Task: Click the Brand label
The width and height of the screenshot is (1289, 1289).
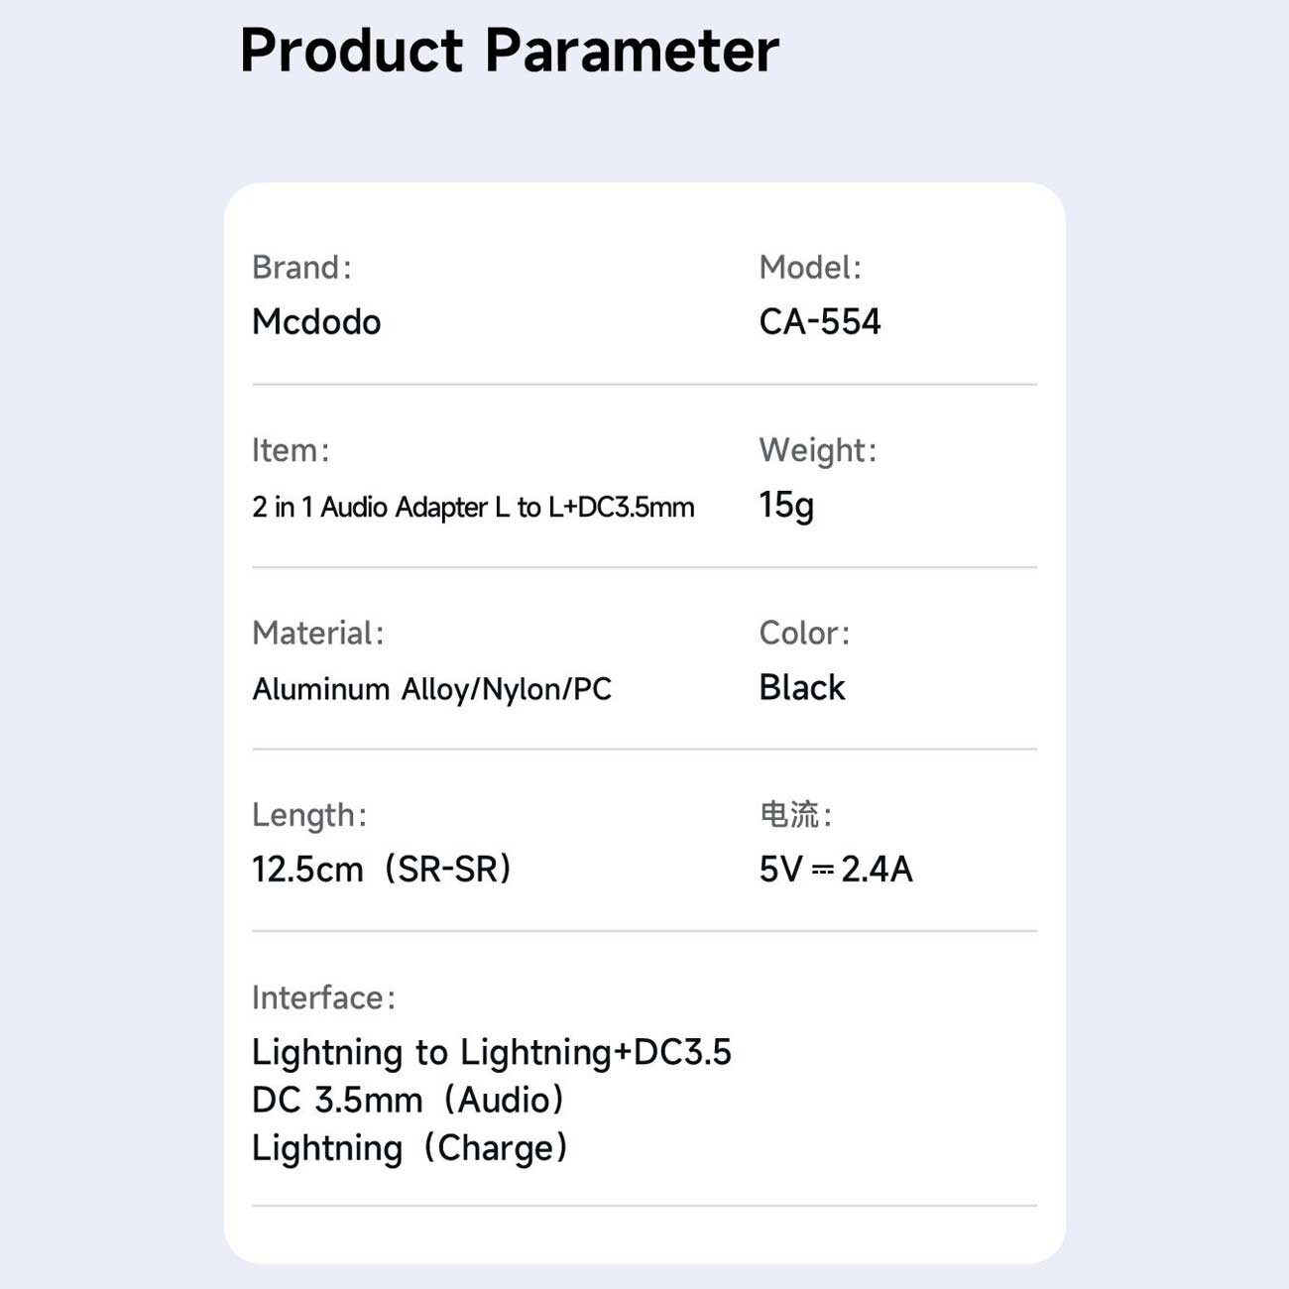Action: (301, 268)
